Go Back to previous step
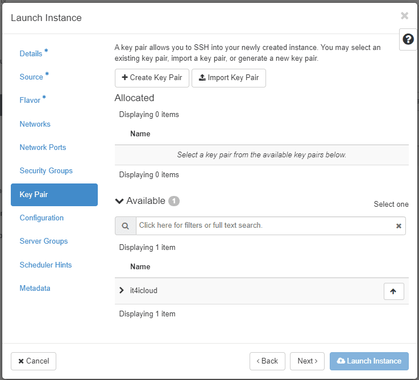 click(x=267, y=361)
